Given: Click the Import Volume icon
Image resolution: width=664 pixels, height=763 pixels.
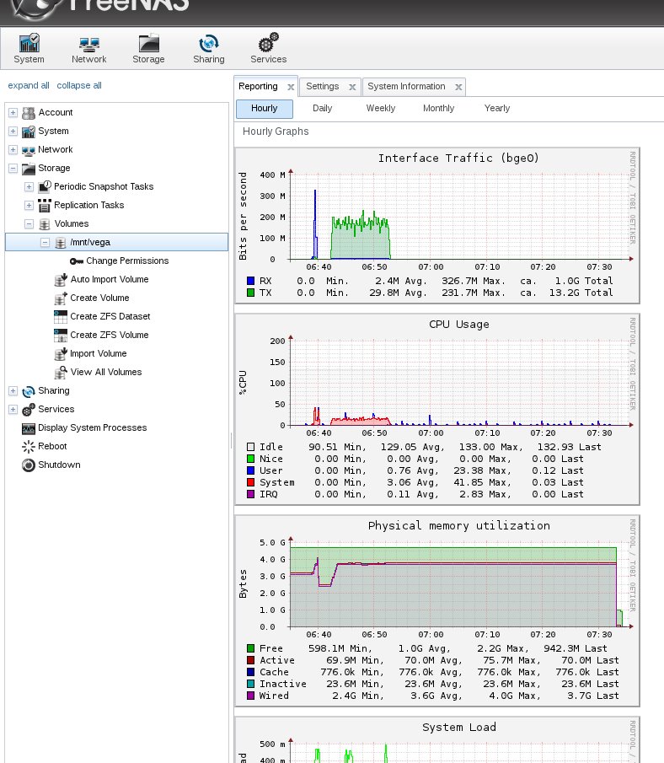Looking at the screenshot, I should pyautogui.click(x=61, y=354).
